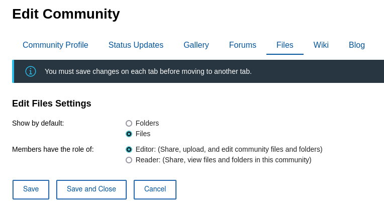
Task: Click the Editor role description label
Action: [229, 149]
